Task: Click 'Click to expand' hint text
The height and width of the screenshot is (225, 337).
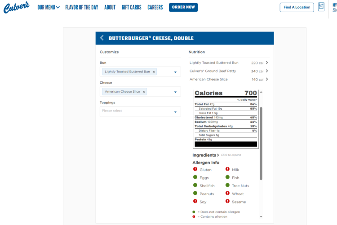Action: point(231,155)
